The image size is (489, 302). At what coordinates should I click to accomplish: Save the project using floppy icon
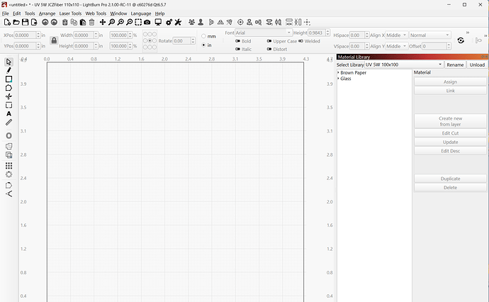[26, 22]
